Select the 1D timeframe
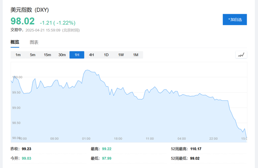This screenshot has height=168, width=258. [x=106, y=55]
